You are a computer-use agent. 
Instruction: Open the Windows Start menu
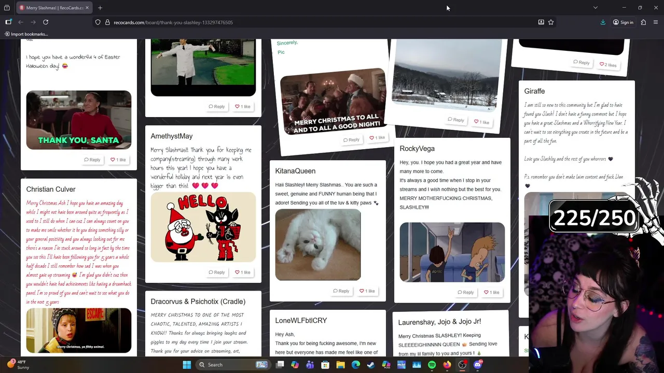coord(187,365)
